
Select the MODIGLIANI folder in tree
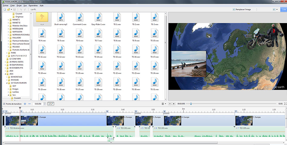tap(18, 29)
